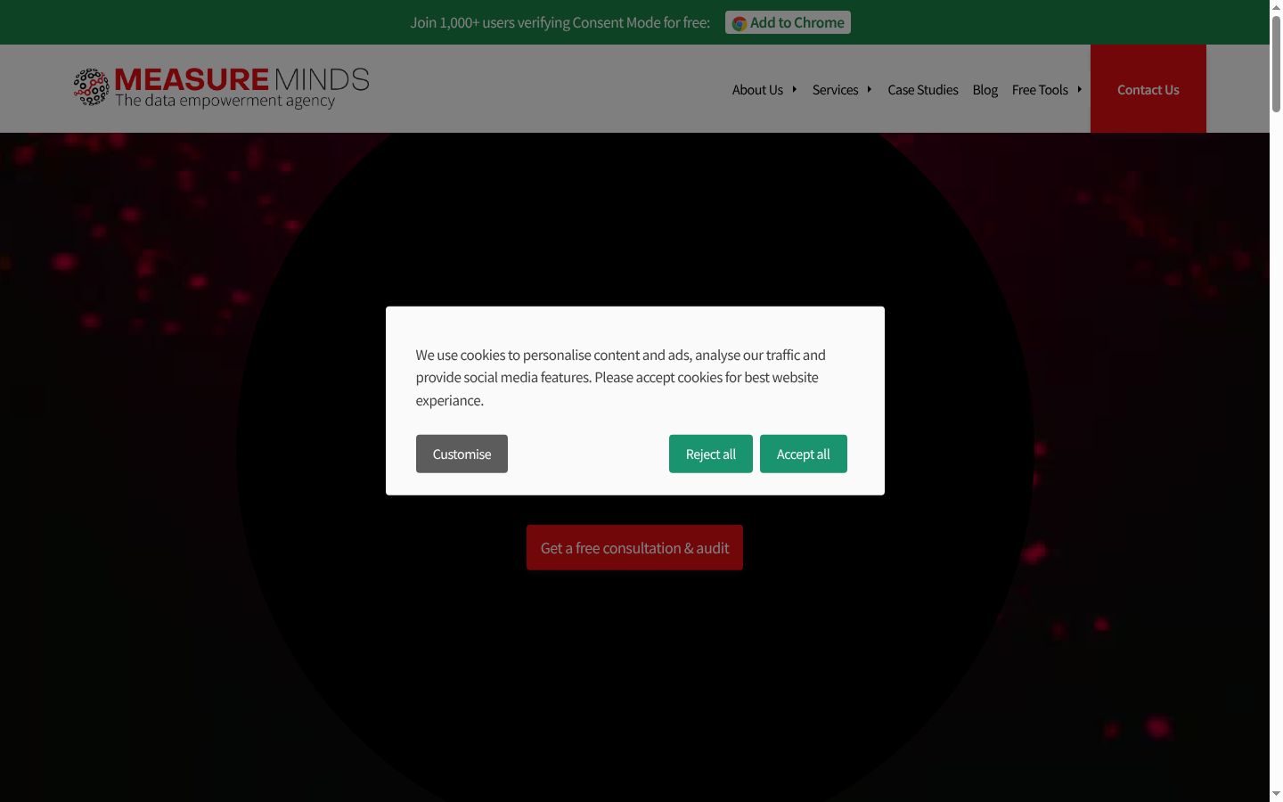Open the Services menu item
The width and height of the screenshot is (1283, 802).
point(835,90)
